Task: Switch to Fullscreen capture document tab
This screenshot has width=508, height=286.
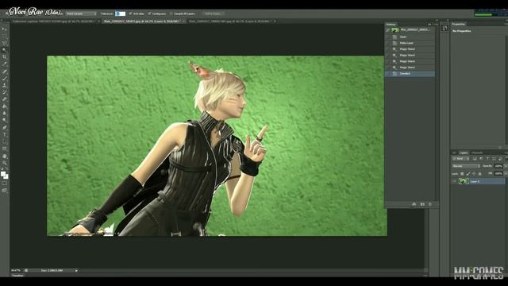Action: (x=53, y=21)
